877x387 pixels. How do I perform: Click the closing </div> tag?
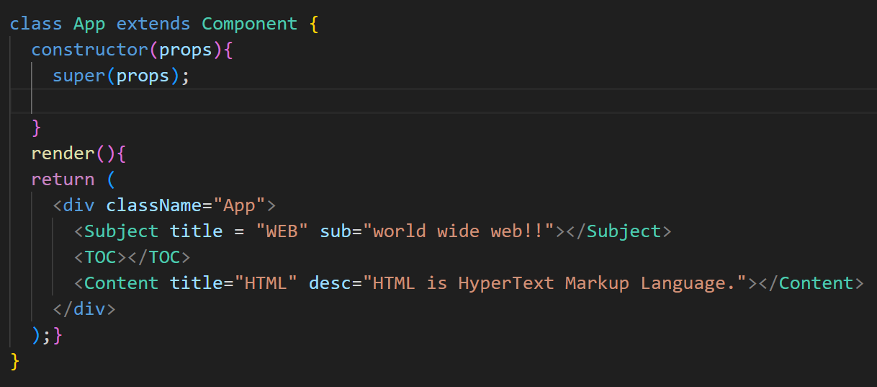point(84,309)
